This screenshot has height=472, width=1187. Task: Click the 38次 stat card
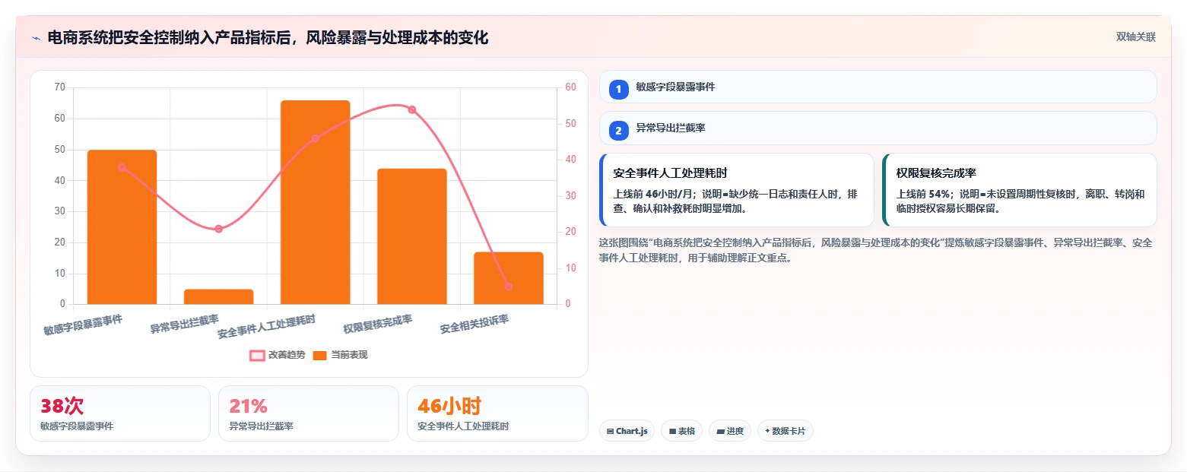(120, 413)
